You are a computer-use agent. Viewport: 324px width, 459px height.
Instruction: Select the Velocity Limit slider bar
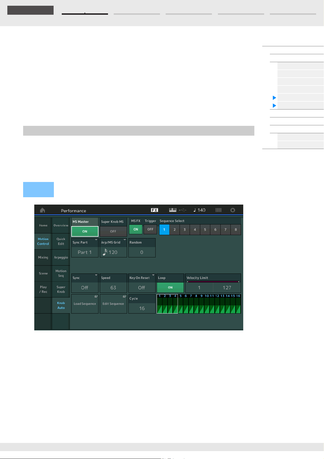213,282
